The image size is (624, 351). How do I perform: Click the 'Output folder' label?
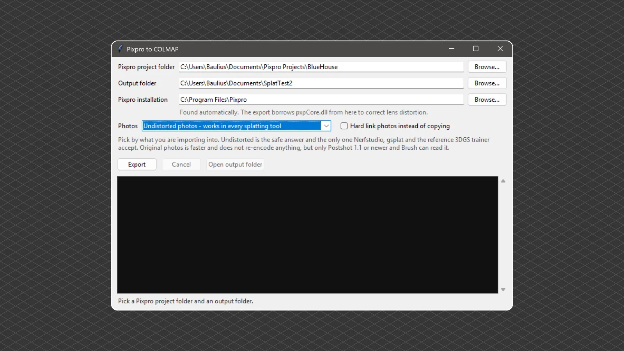[137, 83]
